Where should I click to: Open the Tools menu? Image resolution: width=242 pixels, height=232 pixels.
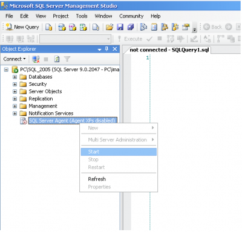click(82, 16)
